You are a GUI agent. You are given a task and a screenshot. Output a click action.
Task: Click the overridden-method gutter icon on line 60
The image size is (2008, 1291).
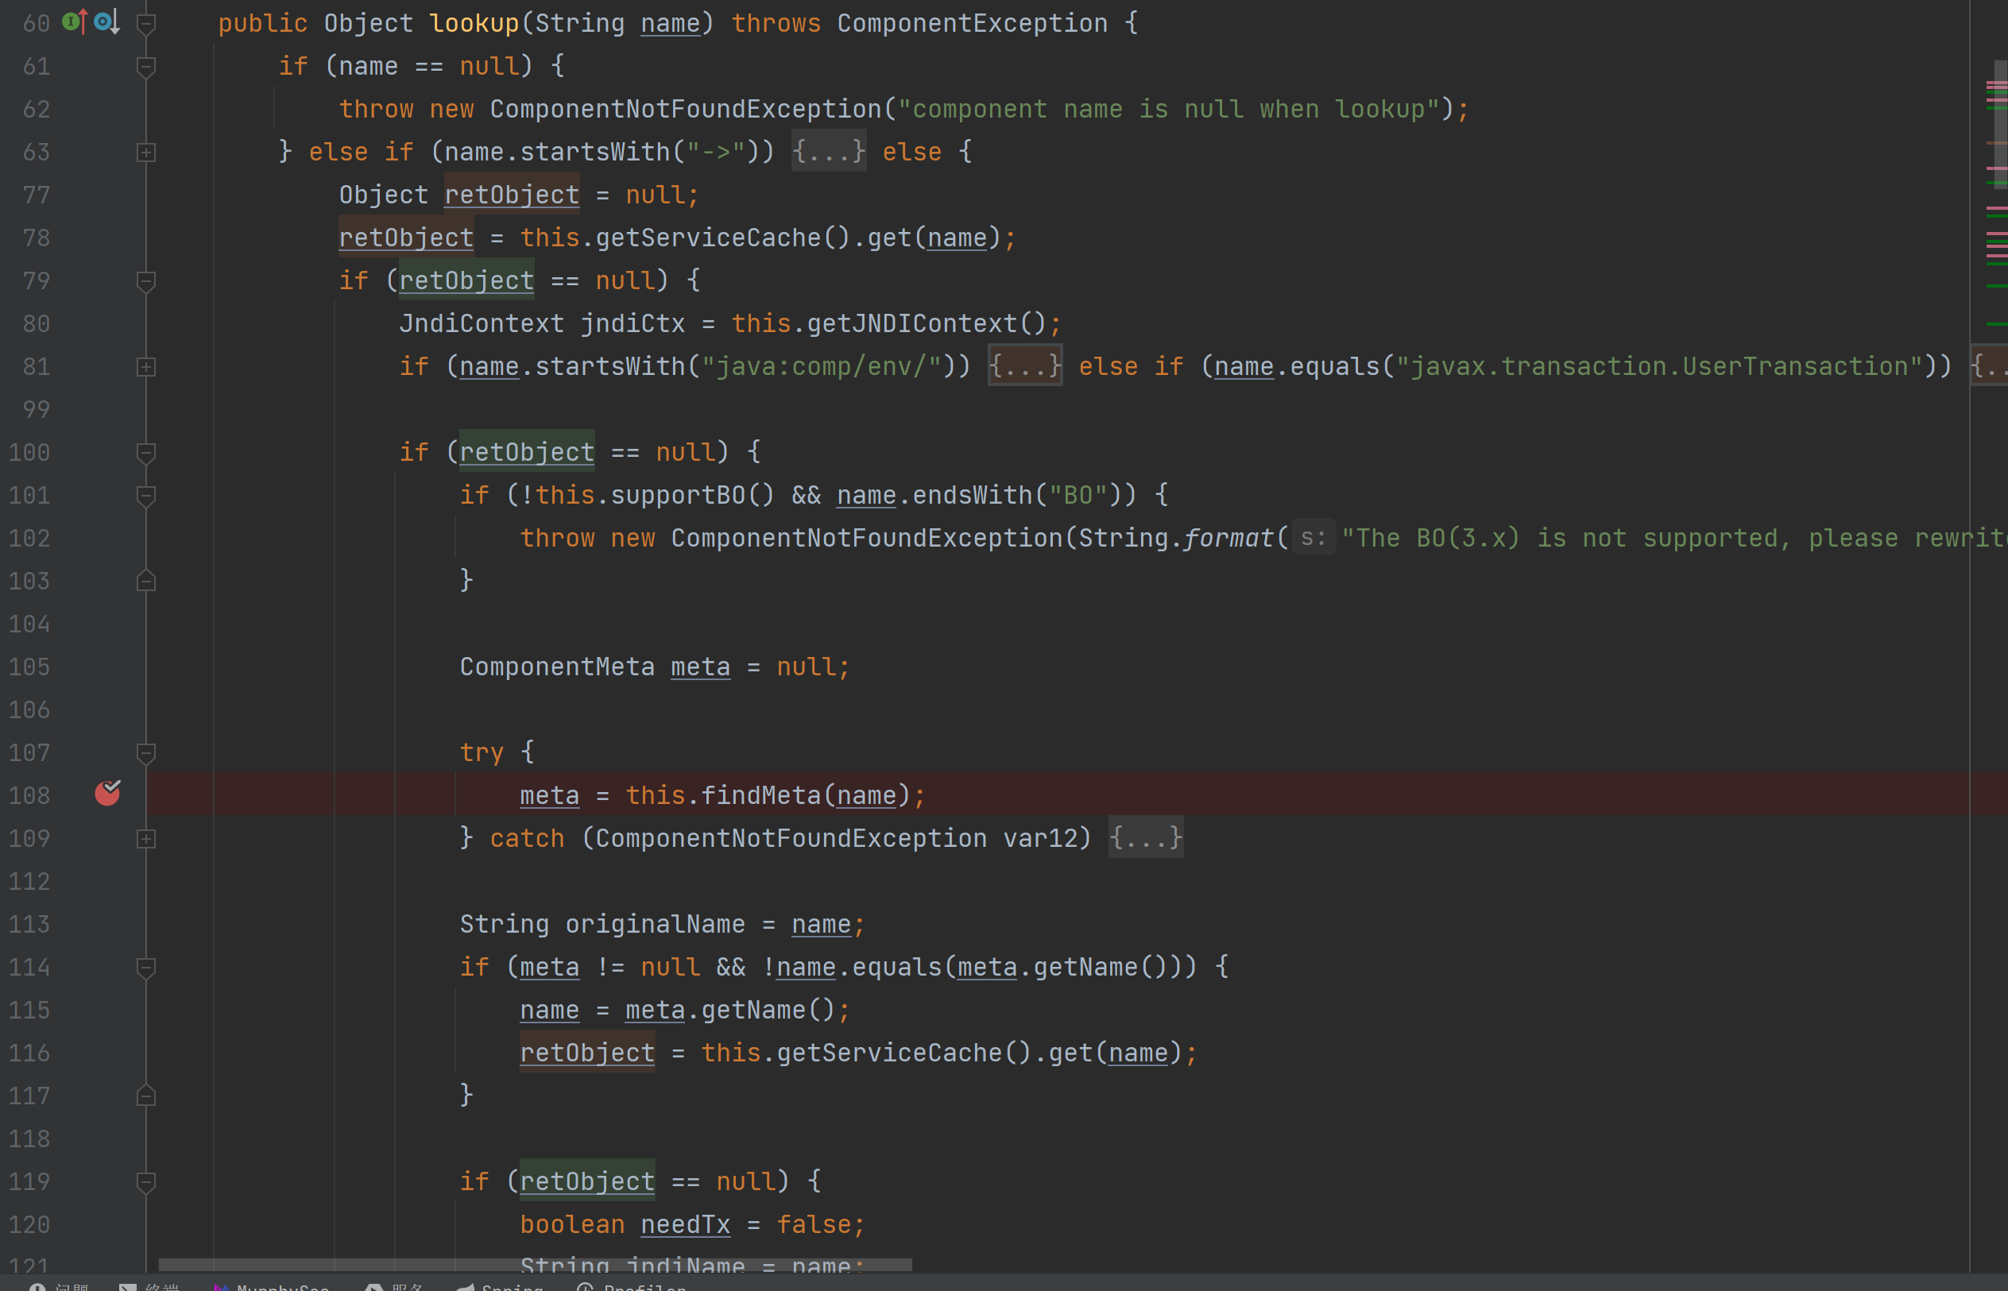[106, 21]
